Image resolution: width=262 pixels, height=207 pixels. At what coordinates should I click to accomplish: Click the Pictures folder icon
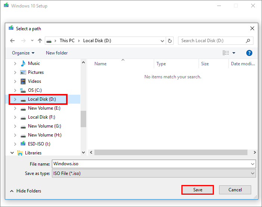[x=23, y=72]
